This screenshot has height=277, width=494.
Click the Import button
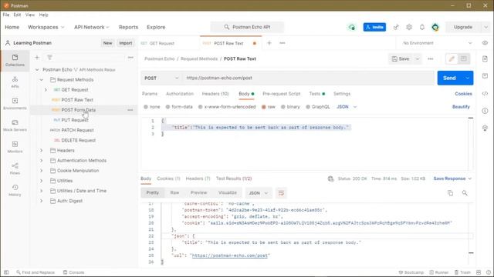tap(125, 43)
